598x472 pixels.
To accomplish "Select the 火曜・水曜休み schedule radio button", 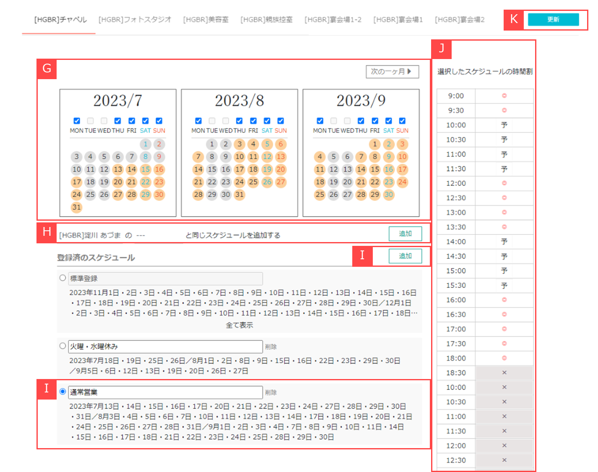I will (x=63, y=346).
